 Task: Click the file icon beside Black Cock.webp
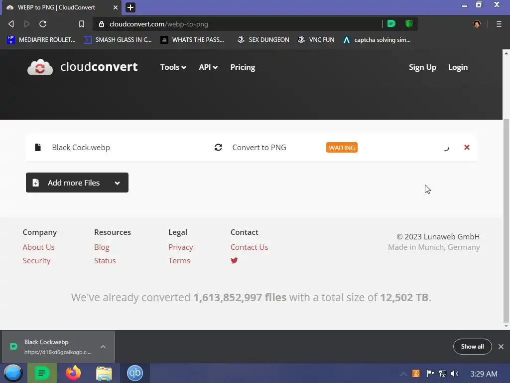(x=38, y=147)
